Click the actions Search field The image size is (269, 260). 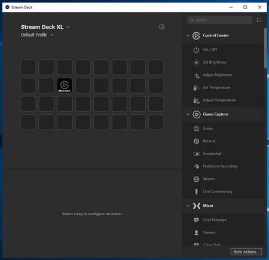tap(220, 20)
